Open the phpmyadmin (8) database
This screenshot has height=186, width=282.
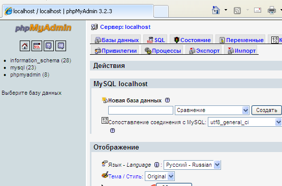(x=29, y=75)
